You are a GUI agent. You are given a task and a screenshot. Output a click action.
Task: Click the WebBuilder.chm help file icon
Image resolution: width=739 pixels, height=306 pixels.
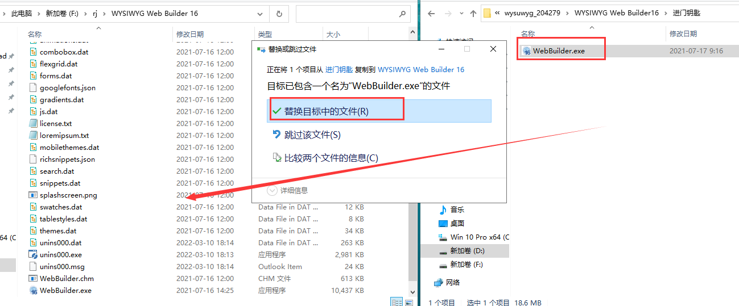(33, 278)
